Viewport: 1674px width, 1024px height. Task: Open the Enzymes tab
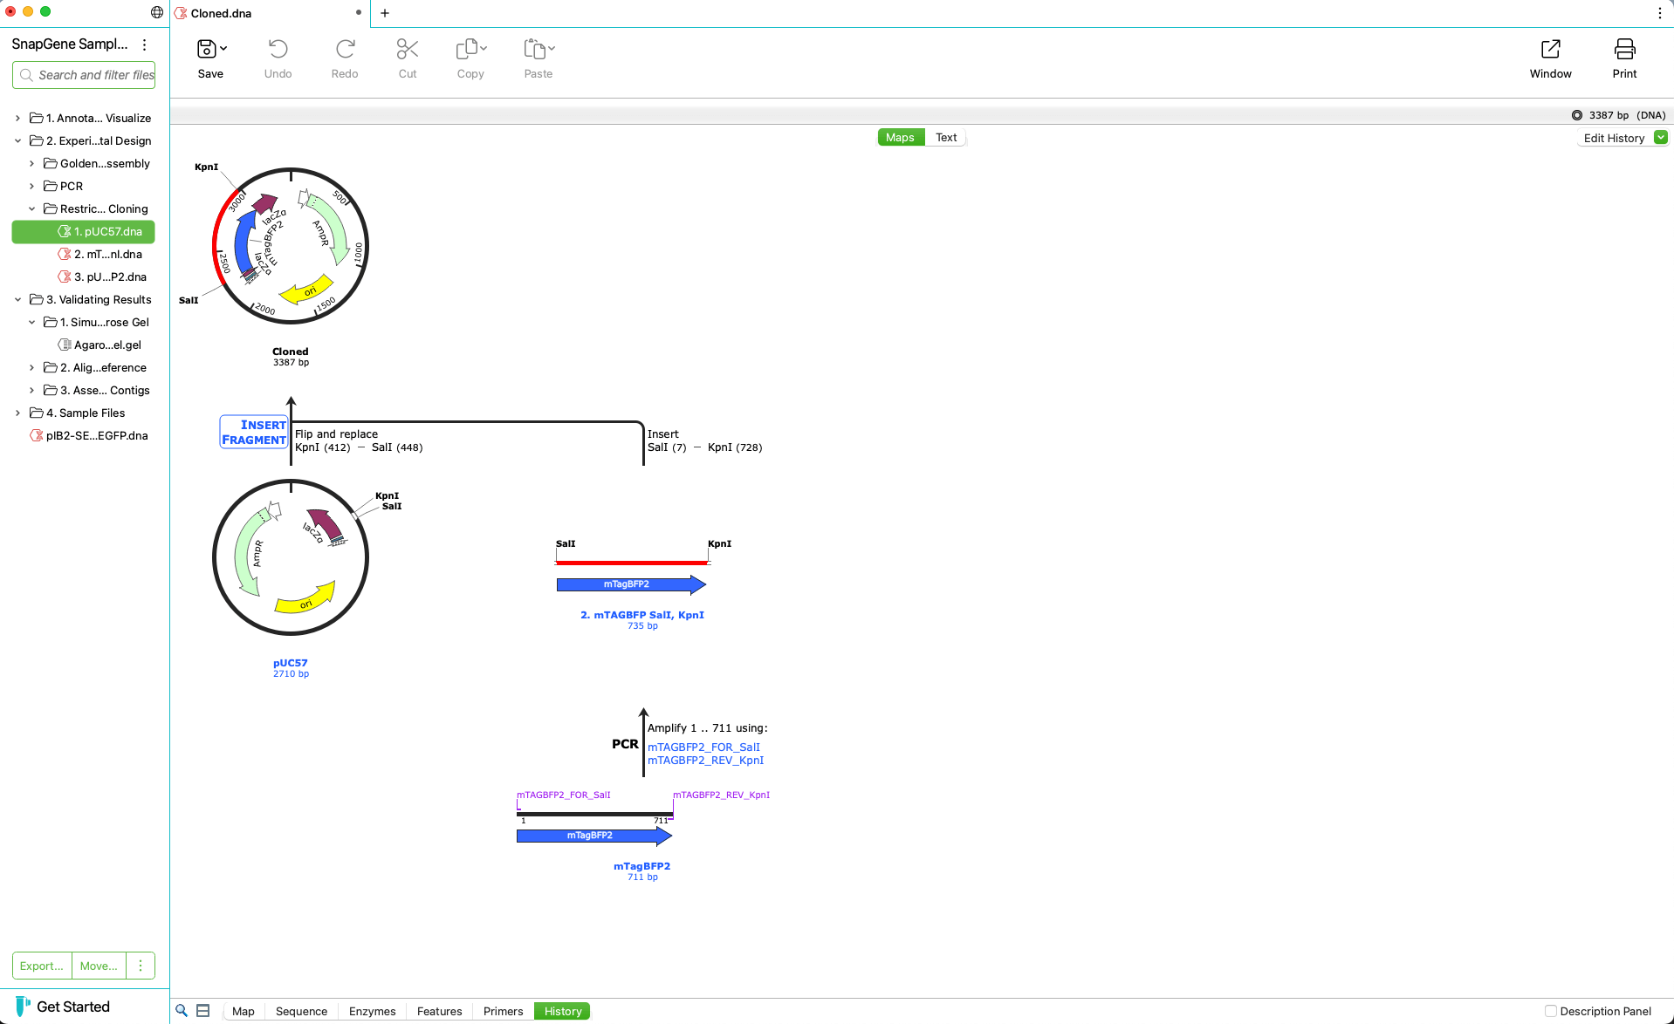[x=372, y=1011]
